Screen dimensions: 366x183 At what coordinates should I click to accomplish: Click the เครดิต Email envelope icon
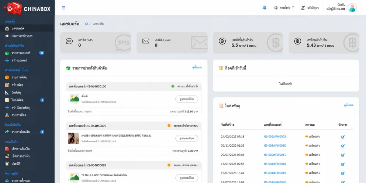point(145,41)
